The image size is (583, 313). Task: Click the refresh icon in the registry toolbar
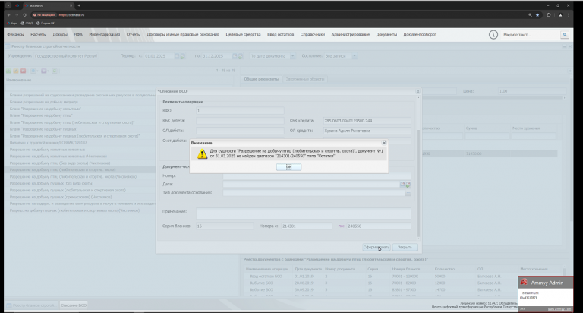click(x=55, y=71)
